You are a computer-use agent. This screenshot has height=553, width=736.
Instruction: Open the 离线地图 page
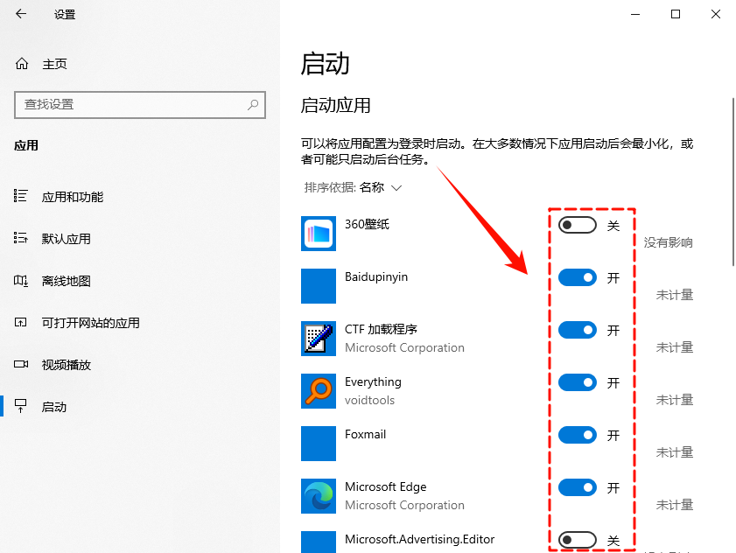click(67, 281)
